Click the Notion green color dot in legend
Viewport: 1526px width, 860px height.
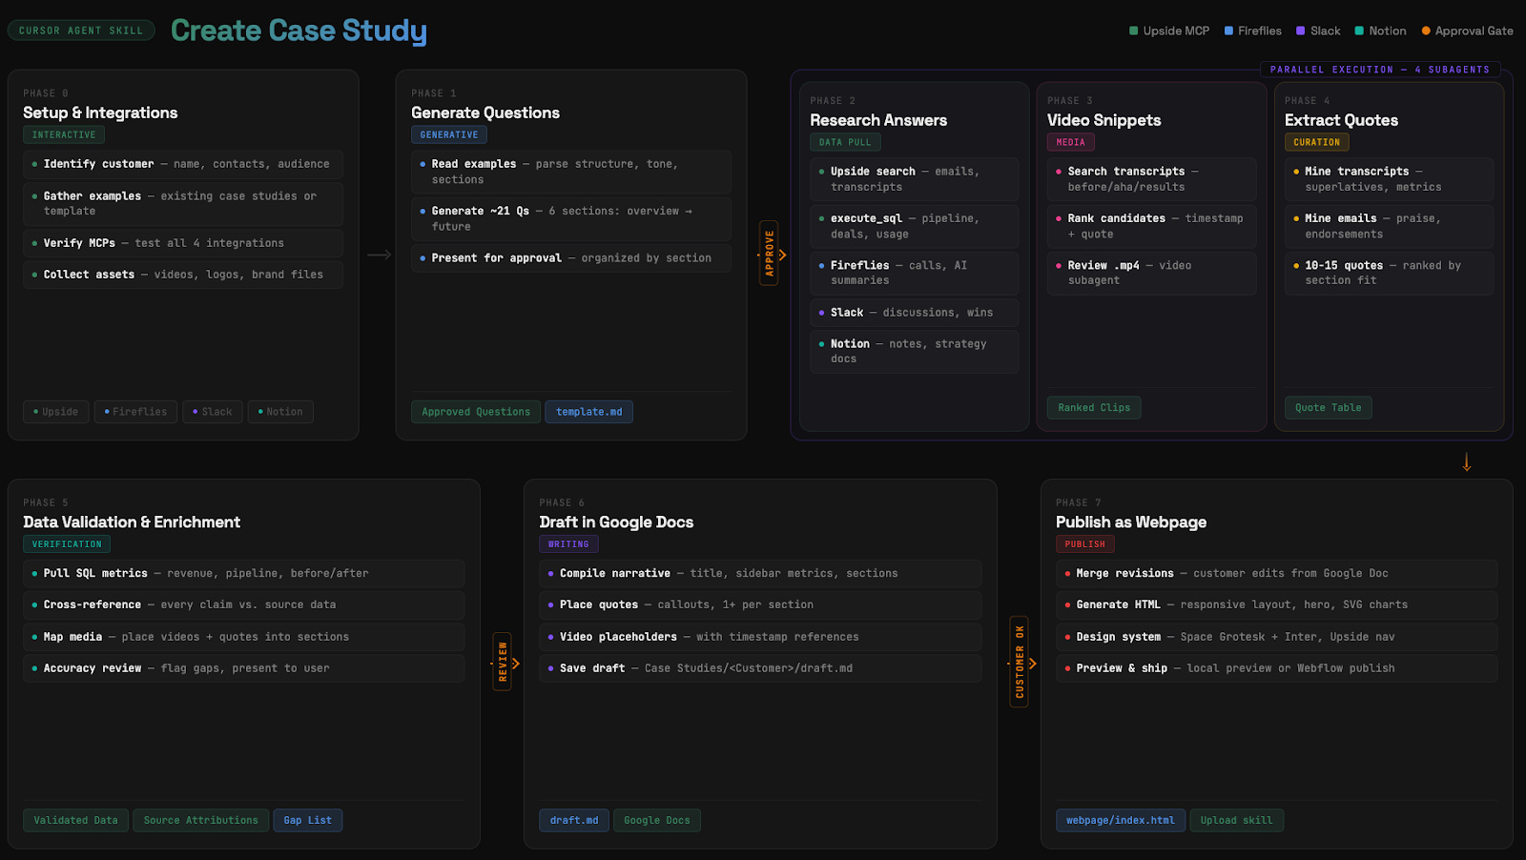point(1358,31)
